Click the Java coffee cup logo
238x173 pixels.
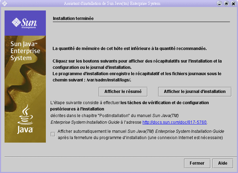[x=25, y=119]
